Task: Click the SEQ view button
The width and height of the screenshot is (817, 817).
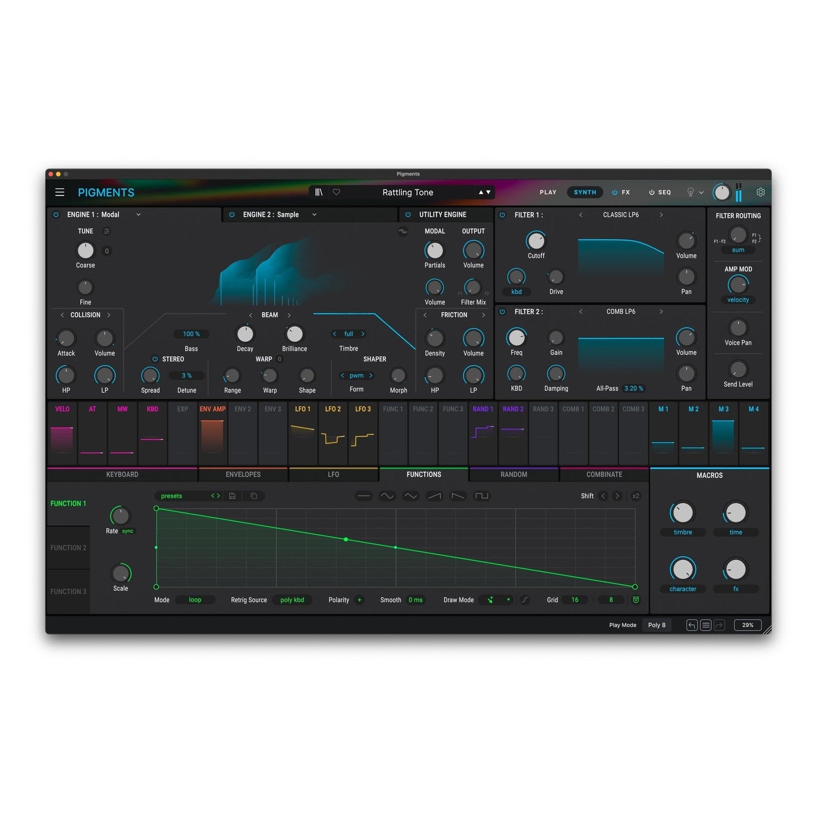Action: [660, 193]
